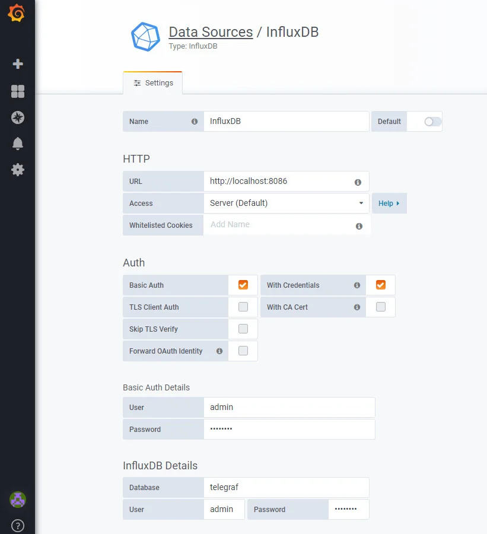This screenshot has width=487, height=534.
Task: Click the Basic Auth Details User field
Action: pyautogui.click(x=289, y=407)
